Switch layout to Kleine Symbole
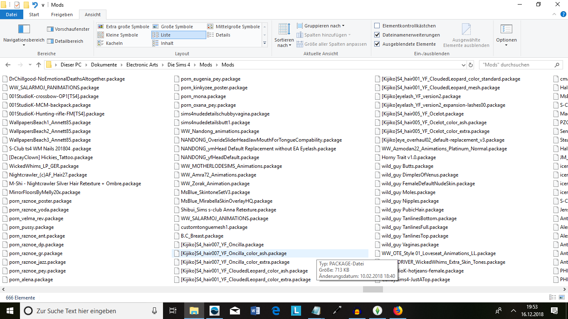Screen dimensions: 568x319 coord(118,35)
